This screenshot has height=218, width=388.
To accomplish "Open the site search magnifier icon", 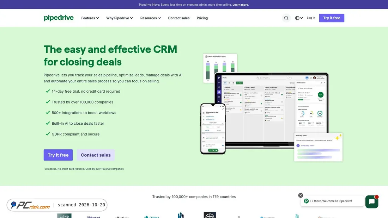I will pyautogui.click(x=286, y=18).
